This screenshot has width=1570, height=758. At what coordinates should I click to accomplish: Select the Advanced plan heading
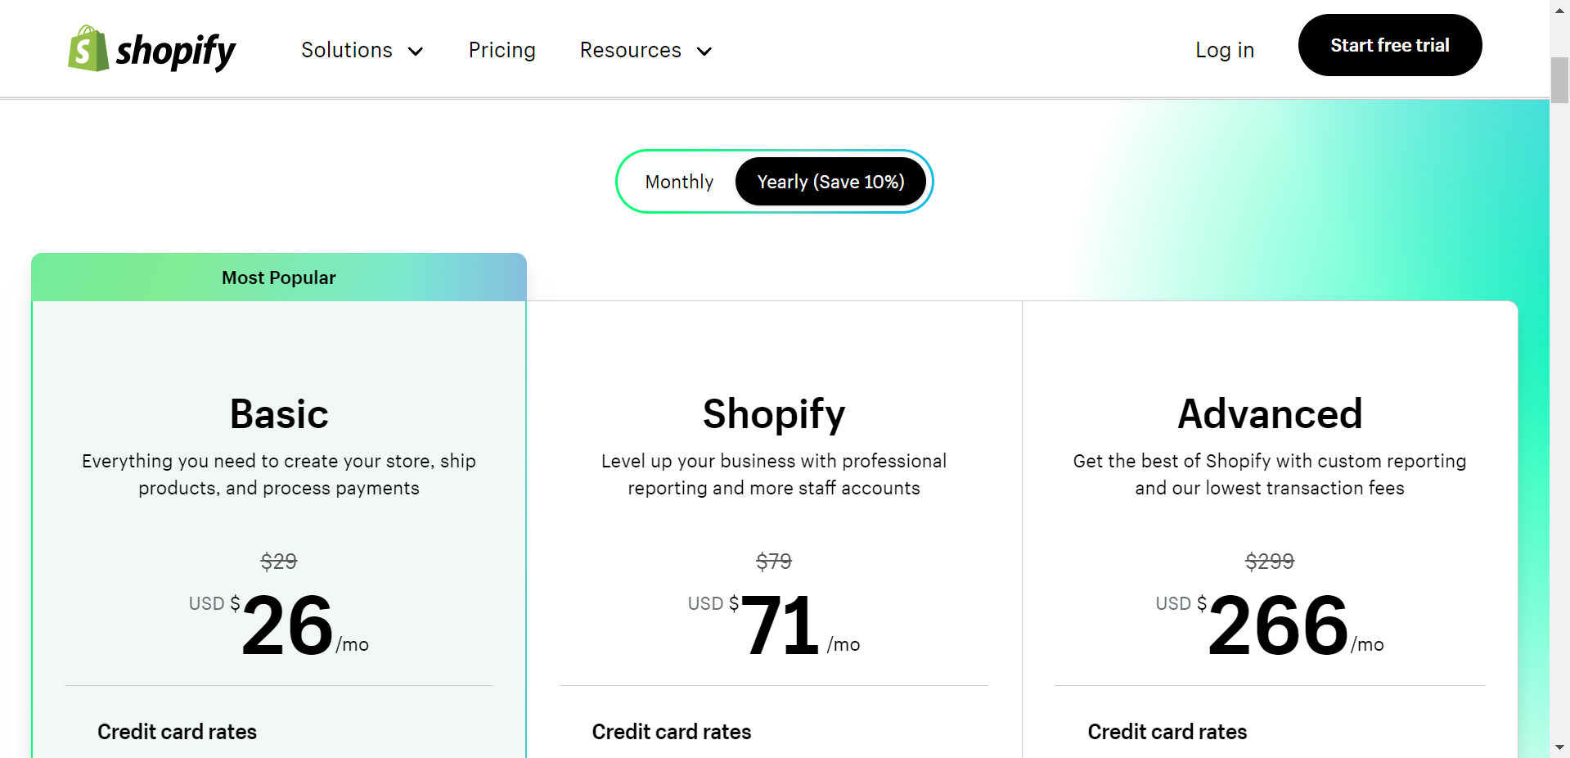(x=1270, y=414)
